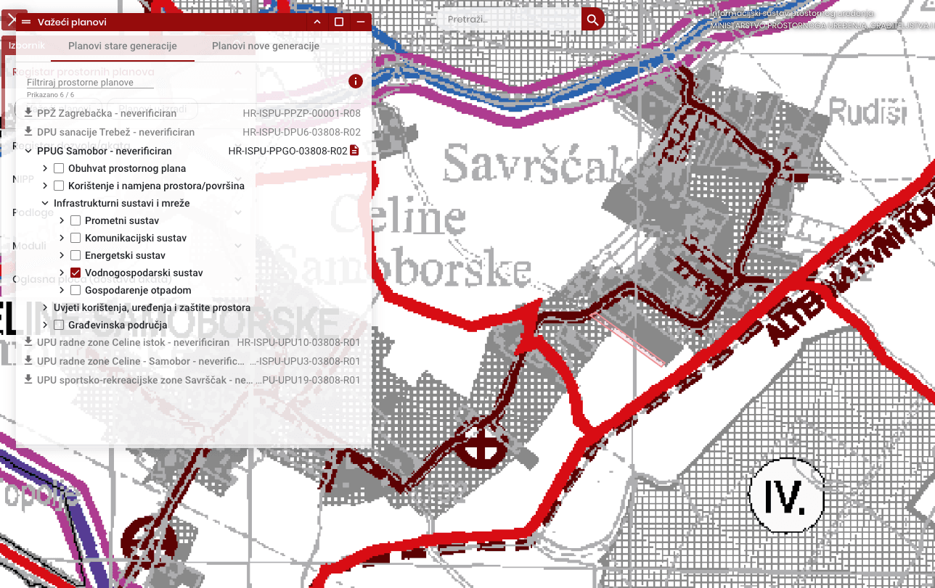The image size is (935, 588).
Task: Switch to Planovi stare generacije tab
Action: pos(123,46)
